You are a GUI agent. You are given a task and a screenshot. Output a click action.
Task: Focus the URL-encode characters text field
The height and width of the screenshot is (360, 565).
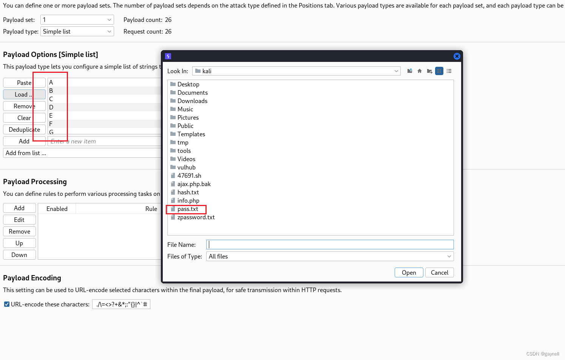click(121, 304)
